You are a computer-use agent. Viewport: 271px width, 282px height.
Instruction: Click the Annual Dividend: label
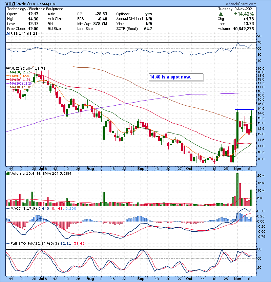pyautogui.click(x=130, y=19)
